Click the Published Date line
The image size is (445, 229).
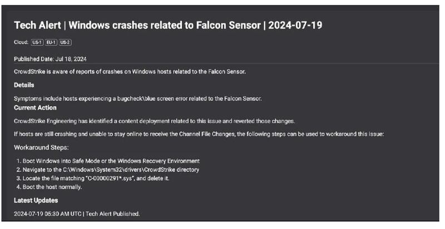tap(50, 58)
